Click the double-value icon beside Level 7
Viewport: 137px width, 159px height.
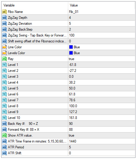[4, 100]
